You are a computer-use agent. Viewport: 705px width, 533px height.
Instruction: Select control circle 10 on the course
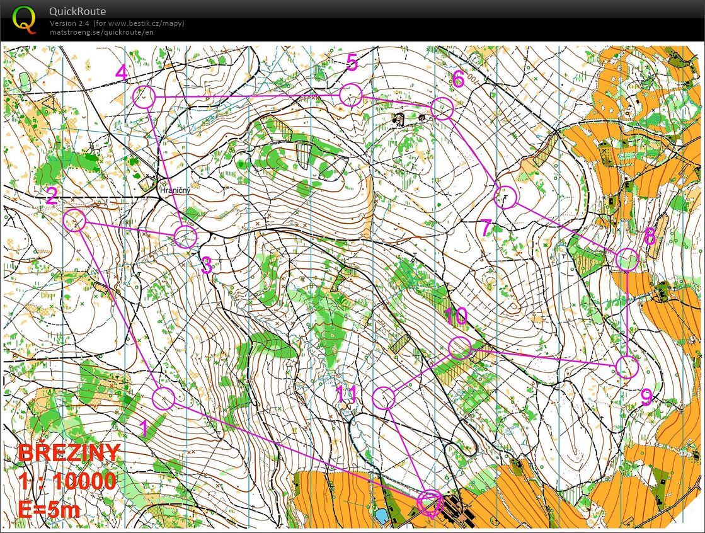(460, 348)
